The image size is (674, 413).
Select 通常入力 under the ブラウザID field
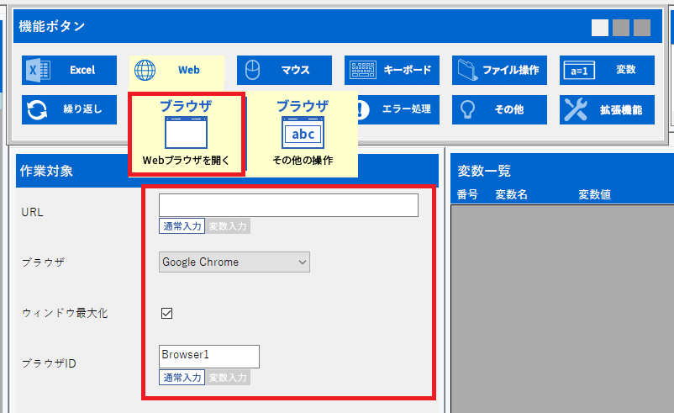point(182,378)
